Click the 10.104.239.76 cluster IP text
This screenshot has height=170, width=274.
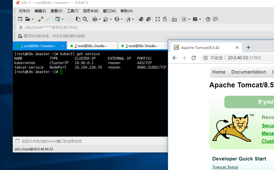(x=88, y=67)
